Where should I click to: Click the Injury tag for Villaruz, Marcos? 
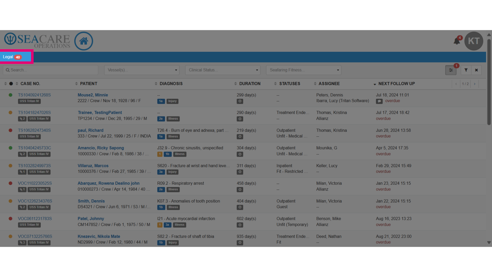tap(172, 172)
